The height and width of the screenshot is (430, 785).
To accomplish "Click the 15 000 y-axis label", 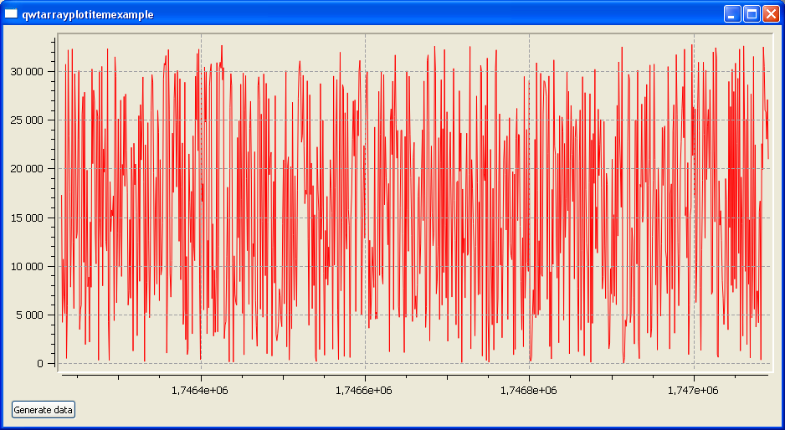I will tap(27, 218).
